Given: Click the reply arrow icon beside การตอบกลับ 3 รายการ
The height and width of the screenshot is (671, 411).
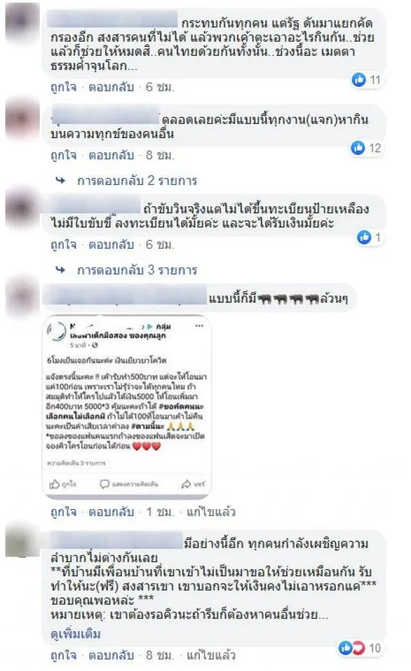Looking at the screenshot, I should pyautogui.click(x=61, y=270).
